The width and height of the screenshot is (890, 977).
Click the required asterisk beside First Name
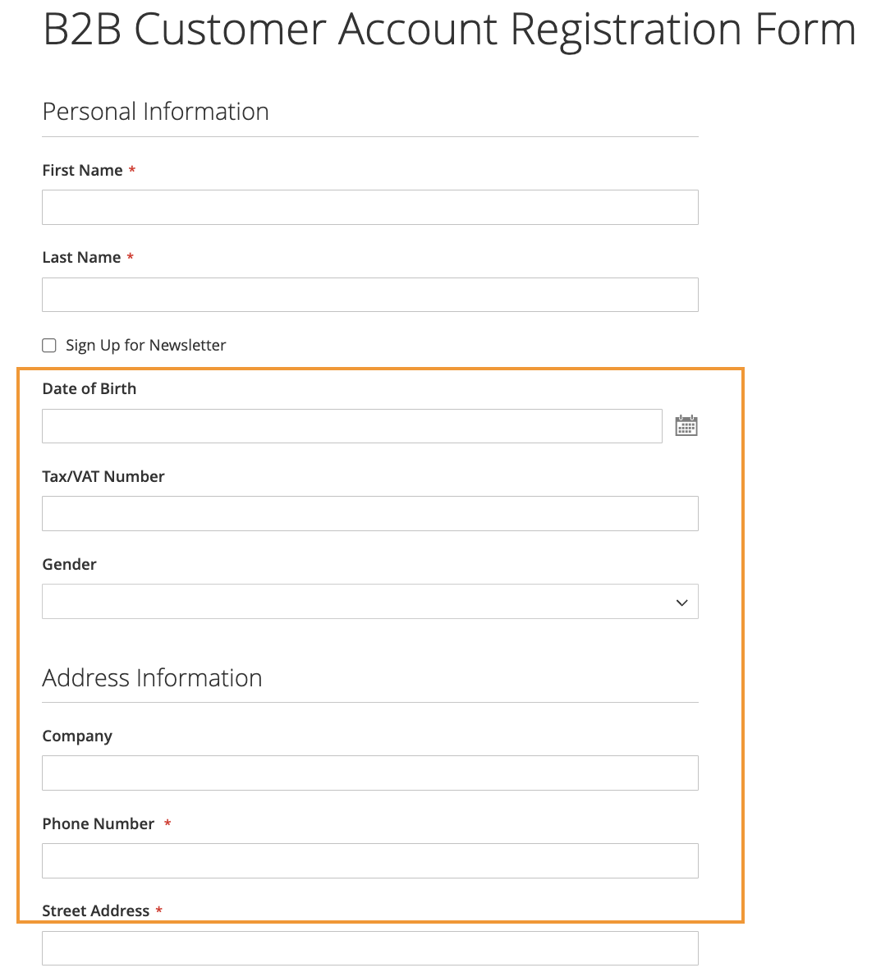pyautogui.click(x=132, y=170)
